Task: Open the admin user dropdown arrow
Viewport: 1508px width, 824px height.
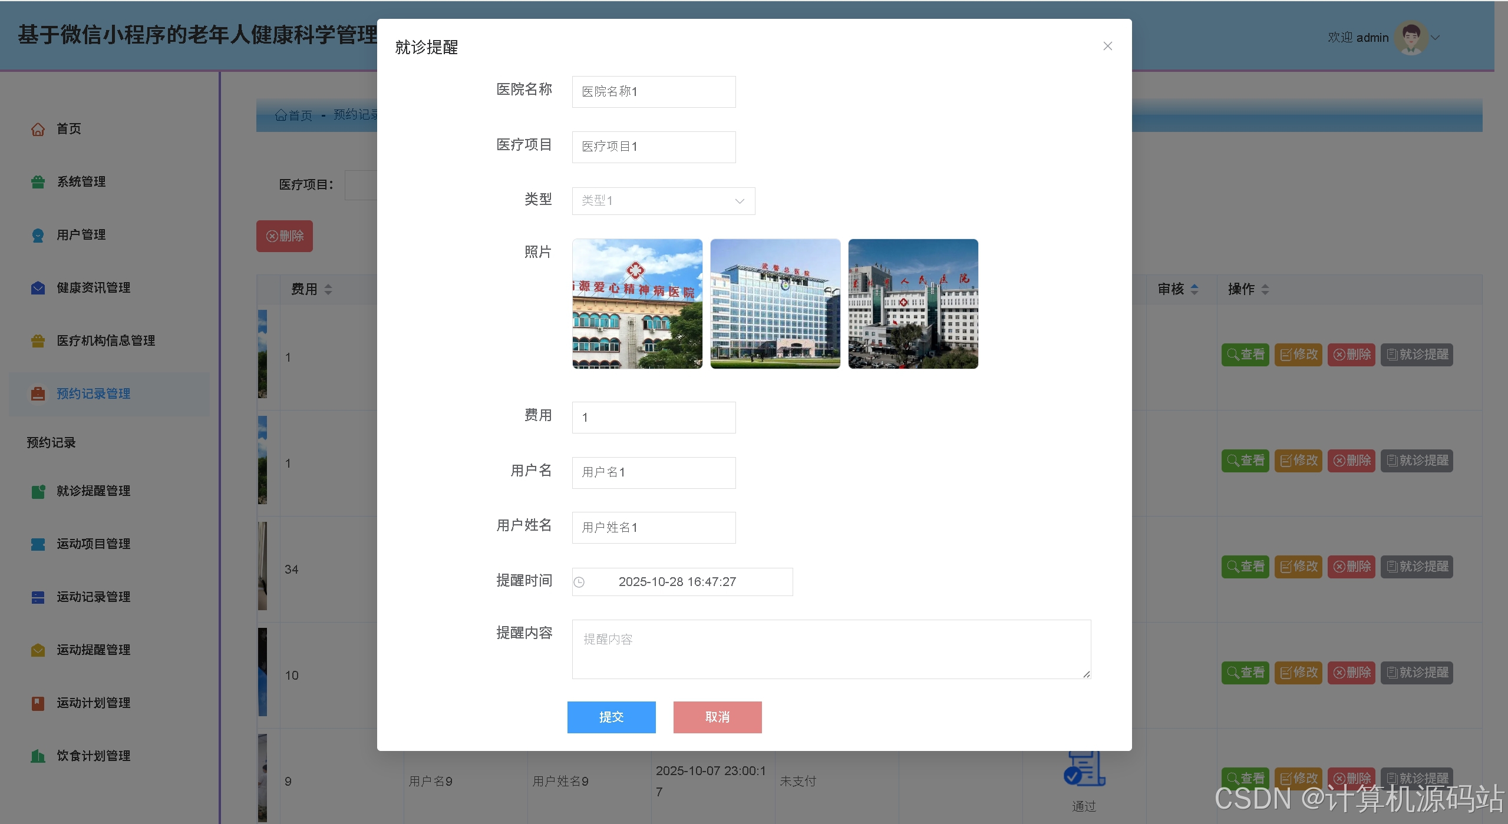Action: tap(1436, 38)
